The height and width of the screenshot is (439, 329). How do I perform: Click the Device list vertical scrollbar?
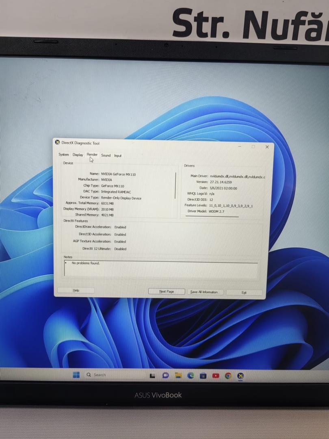(176, 185)
